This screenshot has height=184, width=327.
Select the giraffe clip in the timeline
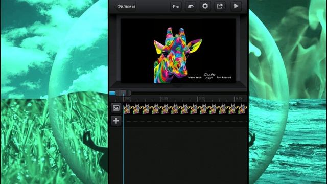click(x=185, y=109)
